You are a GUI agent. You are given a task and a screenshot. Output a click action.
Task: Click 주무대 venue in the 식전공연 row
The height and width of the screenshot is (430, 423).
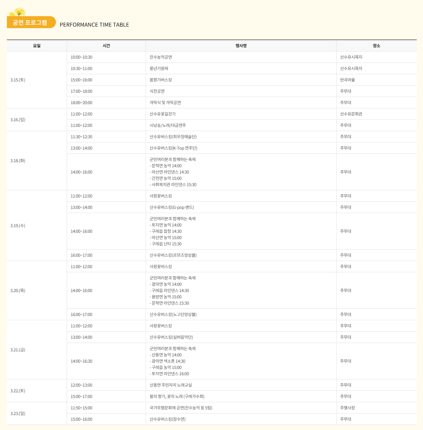pos(346,91)
